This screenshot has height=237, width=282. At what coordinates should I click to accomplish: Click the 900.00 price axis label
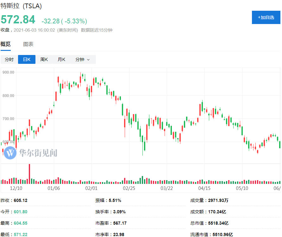[x=8, y=72]
